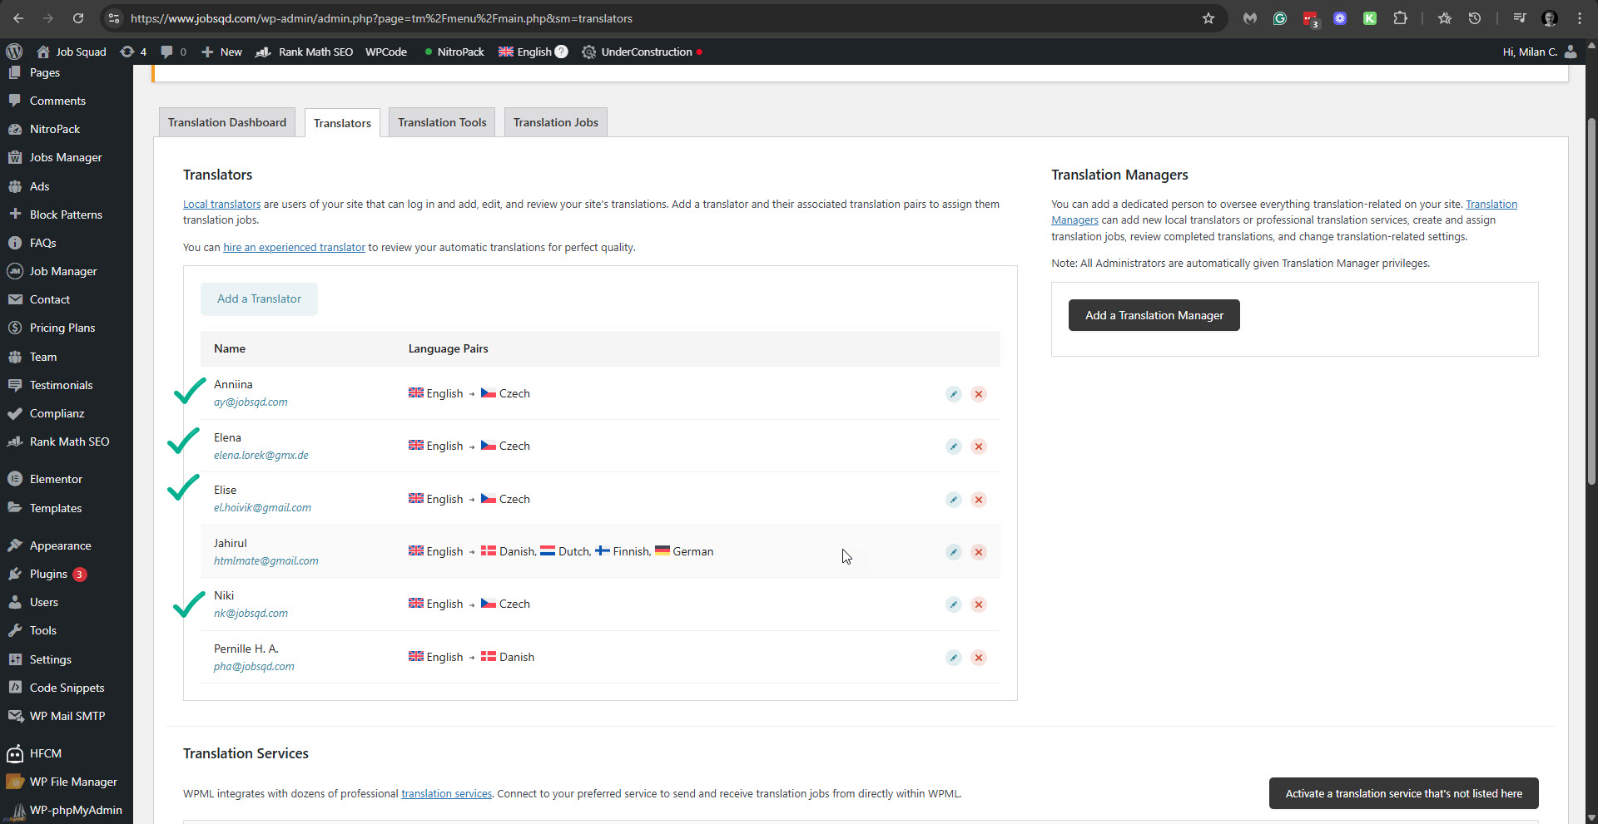The height and width of the screenshot is (824, 1598).
Task: Open Job Squad site menu
Action: (72, 52)
